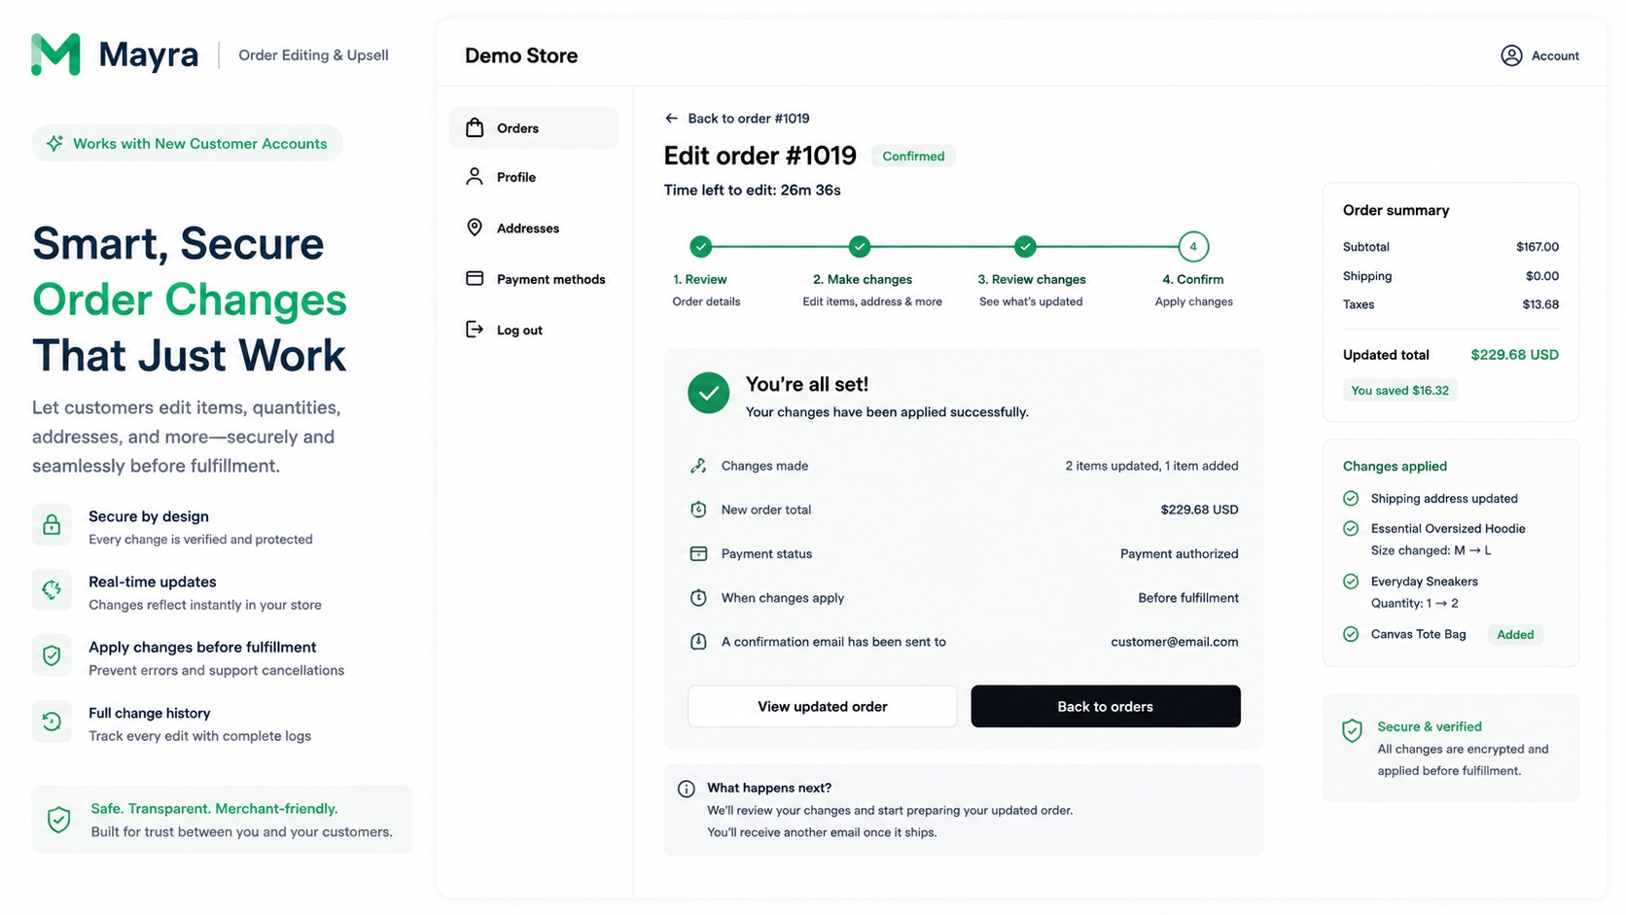Click the customer@email.com text
Screen dimensions: 1626x915
point(1175,642)
